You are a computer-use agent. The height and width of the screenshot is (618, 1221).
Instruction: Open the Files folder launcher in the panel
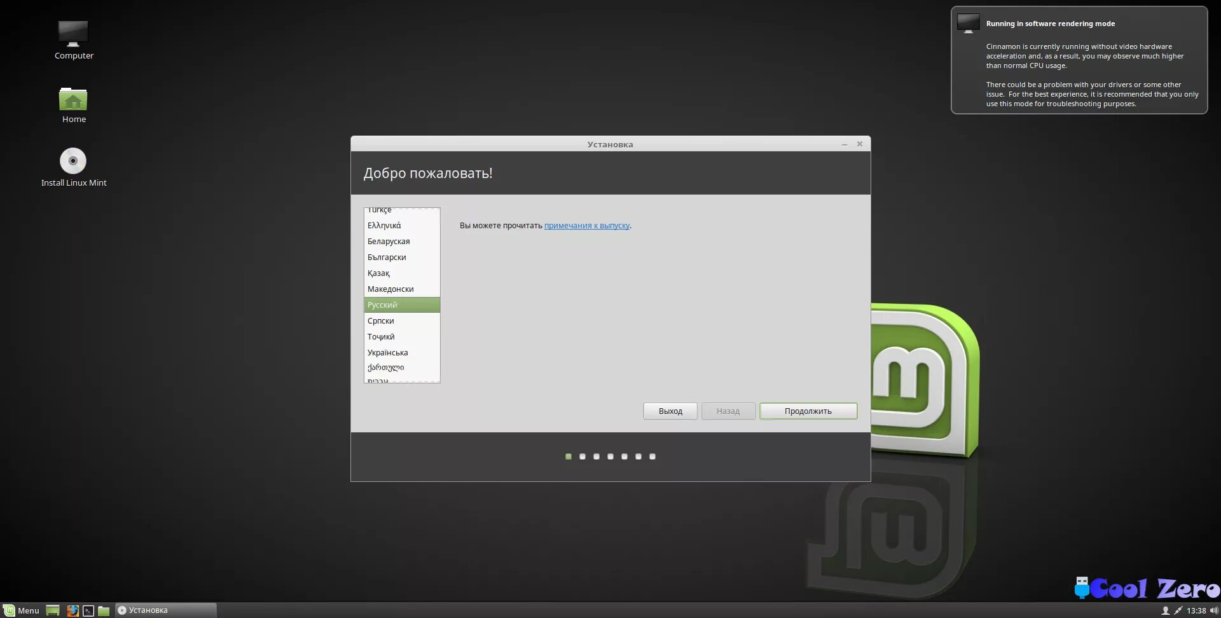click(x=104, y=610)
